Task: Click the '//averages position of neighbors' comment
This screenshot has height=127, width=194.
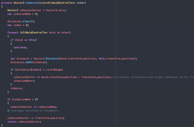Action: click(x=34, y=110)
